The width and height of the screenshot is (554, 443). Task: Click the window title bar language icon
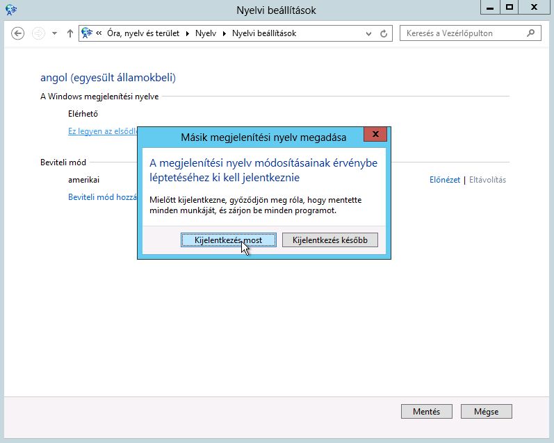click(x=11, y=9)
